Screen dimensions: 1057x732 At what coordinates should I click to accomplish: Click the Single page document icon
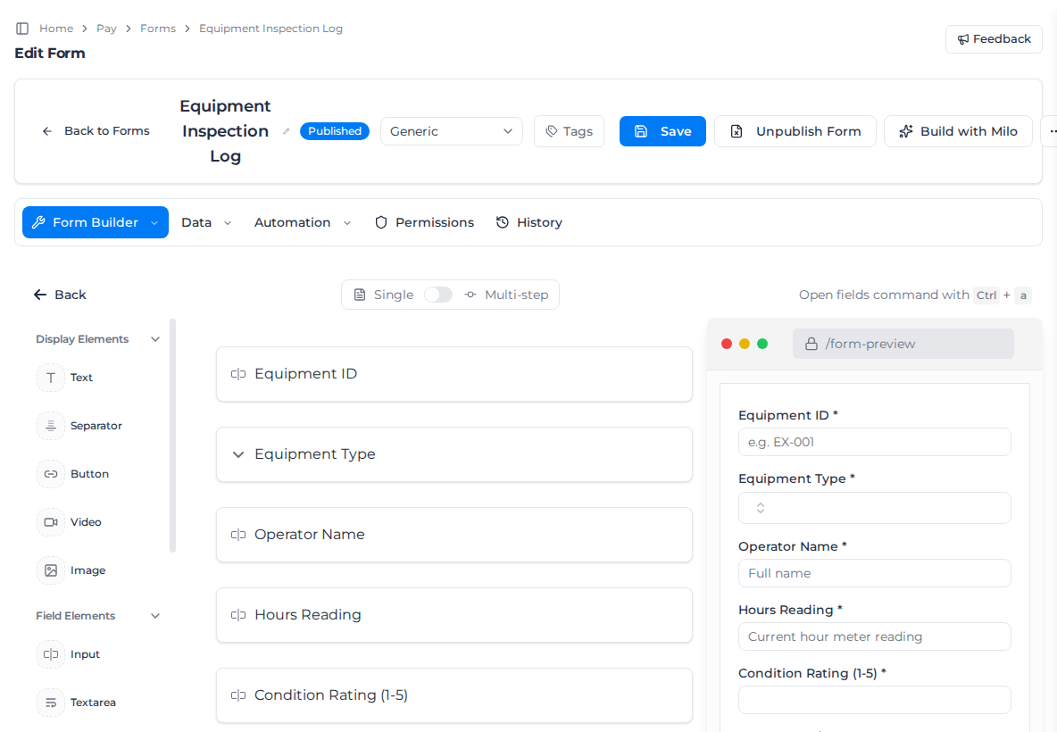pos(360,295)
